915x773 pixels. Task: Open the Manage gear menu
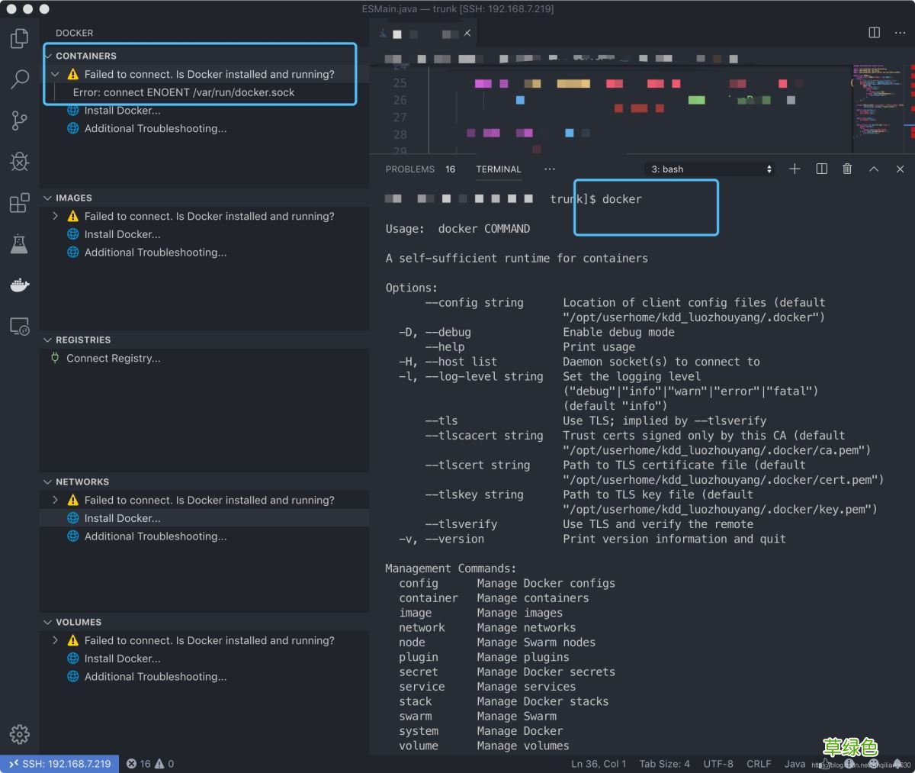[20, 734]
